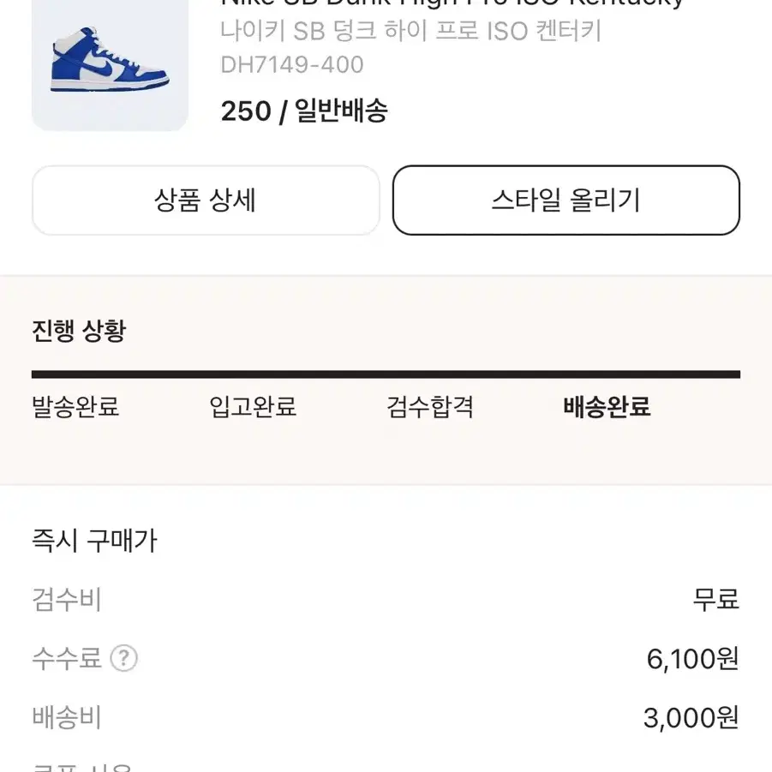Select the 검수합격 progress step
772x772 pixels.
point(430,407)
